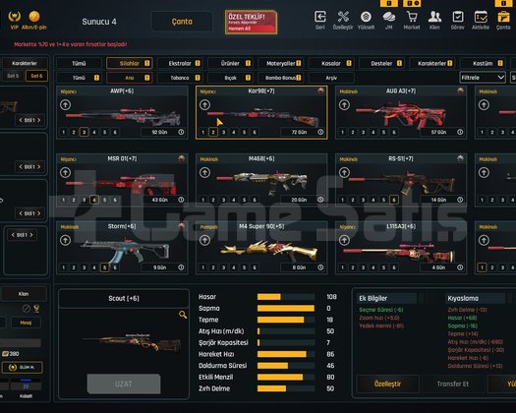Click the Geri back icon
516x413 pixels.
tap(320, 17)
